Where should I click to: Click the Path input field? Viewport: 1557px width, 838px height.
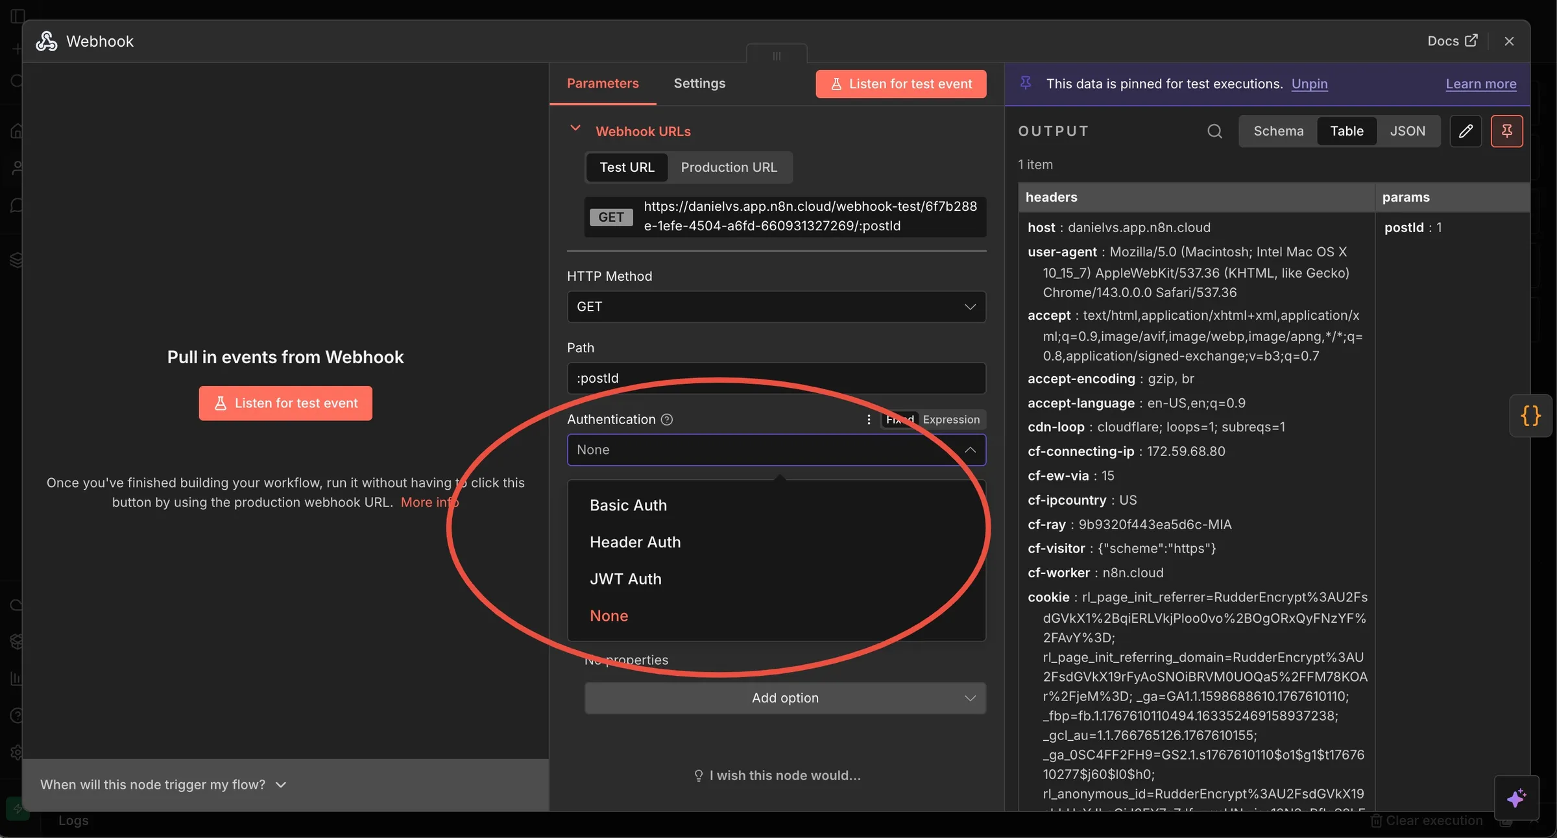pos(777,378)
